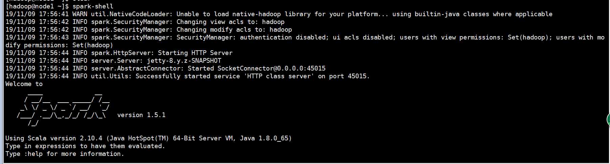The height and width of the screenshot is (164, 610).
Task: Click the 'users with view permissions: Set(hadoop)' text
Action: pyautogui.click(x=476, y=37)
